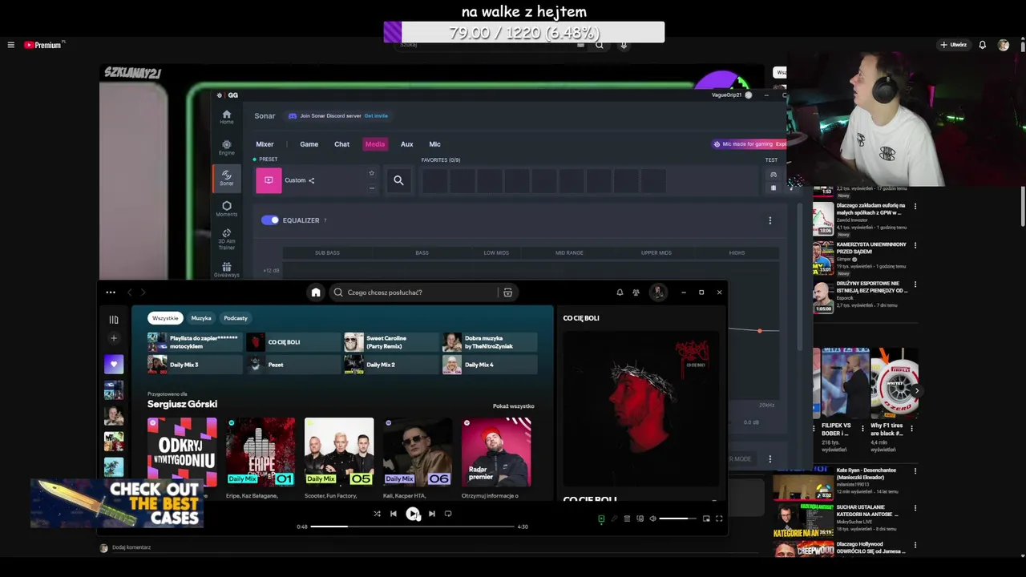Click the preset search magnifier button in Sonar
Viewport: 1026px width, 577px height.
(398, 180)
